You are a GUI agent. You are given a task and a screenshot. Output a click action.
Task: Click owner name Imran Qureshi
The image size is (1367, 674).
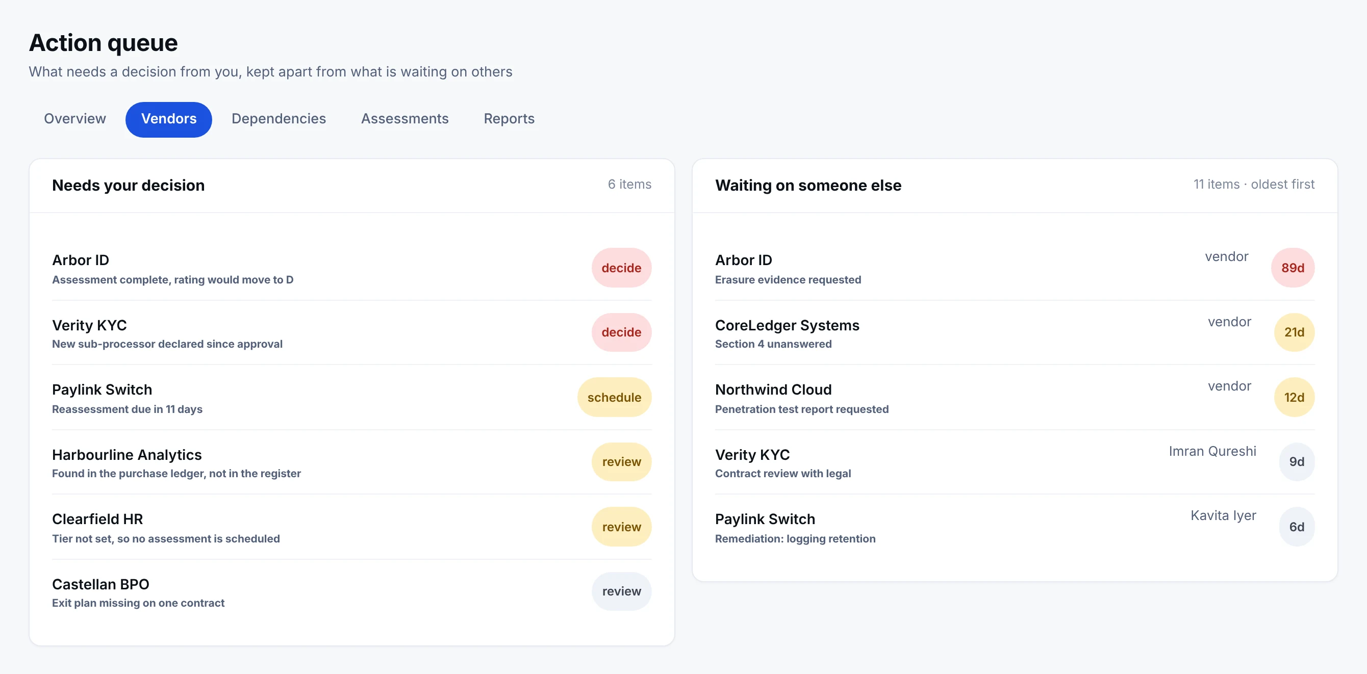coord(1212,451)
